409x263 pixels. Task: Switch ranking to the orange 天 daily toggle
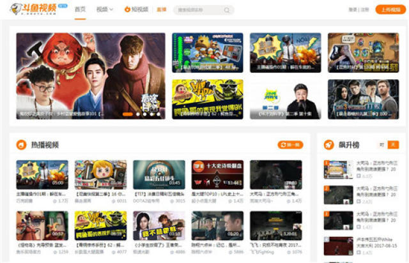coord(394,145)
